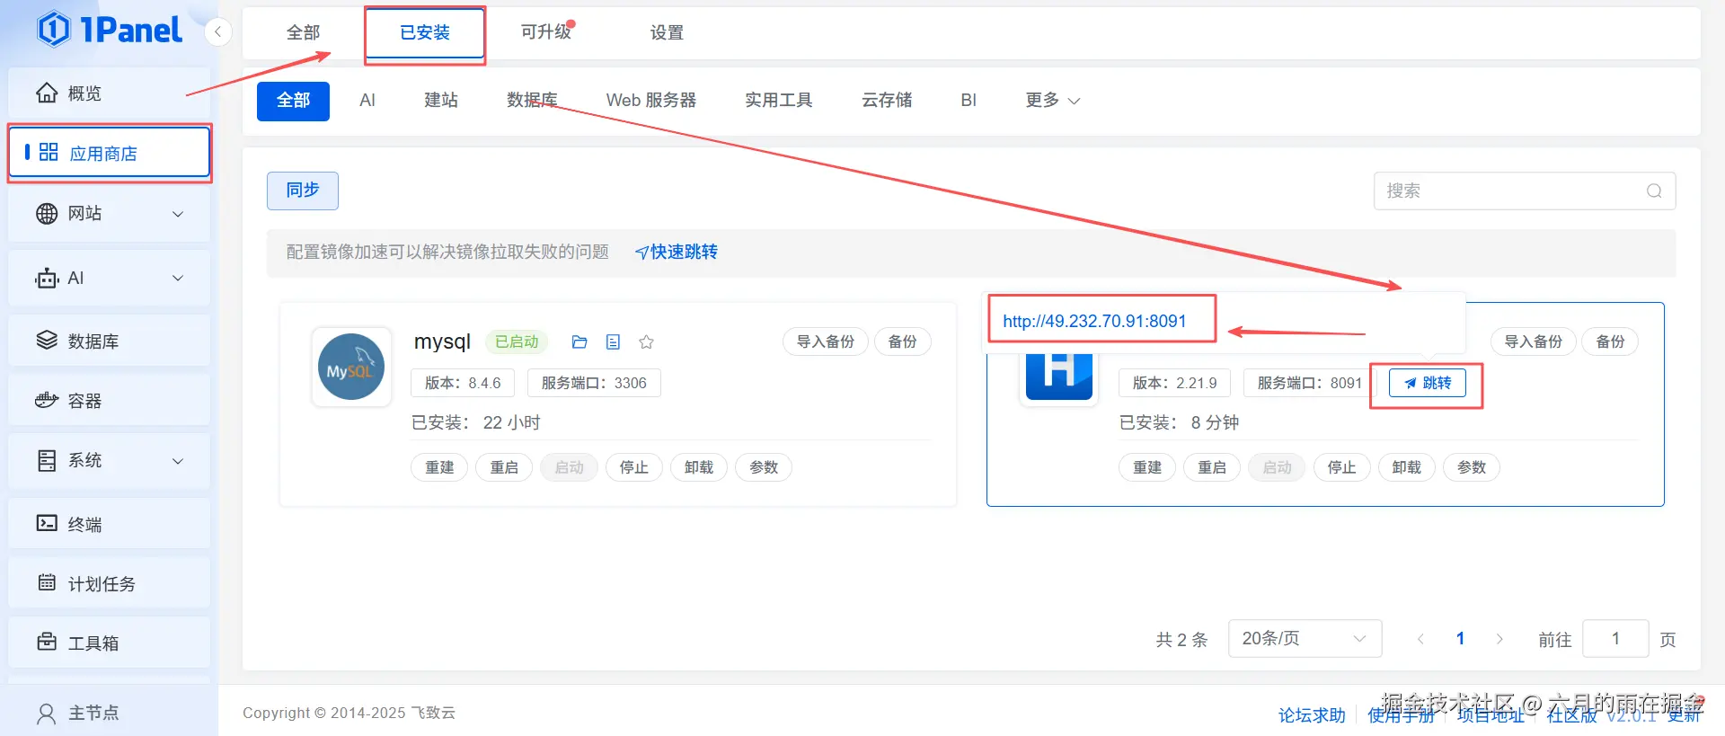Image resolution: width=1725 pixels, height=736 pixels.
Task: Click the 同步 sync button
Action: point(303,191)
